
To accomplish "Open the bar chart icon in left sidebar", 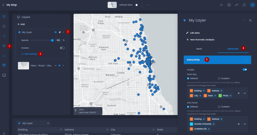I will [x=4, y=56].
